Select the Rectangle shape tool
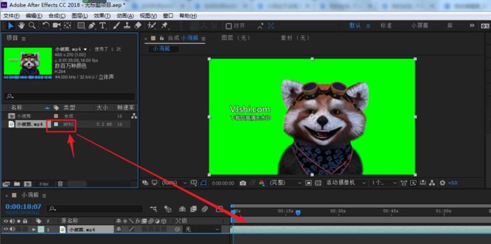Image resolution: width=491 pixels, height=244 pixels. [x=81, y=26]
